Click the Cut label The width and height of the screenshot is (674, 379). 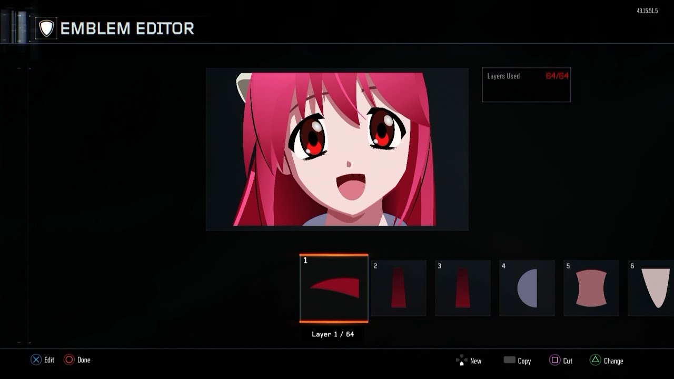[x=568, y=361]
